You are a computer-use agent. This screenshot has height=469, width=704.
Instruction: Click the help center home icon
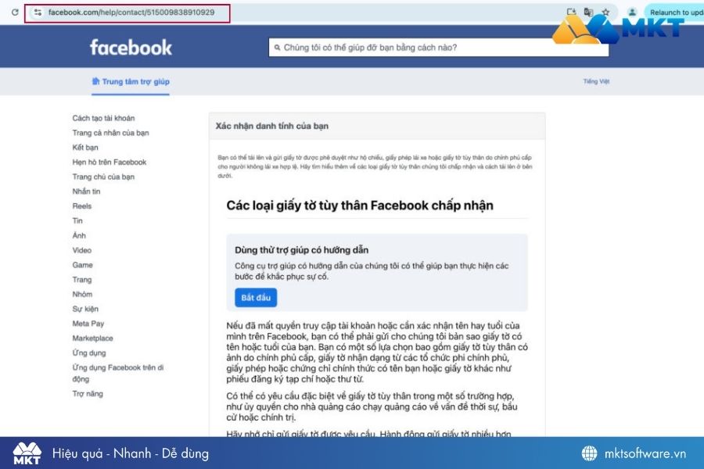pyautogui.click(x=95, y=81)
